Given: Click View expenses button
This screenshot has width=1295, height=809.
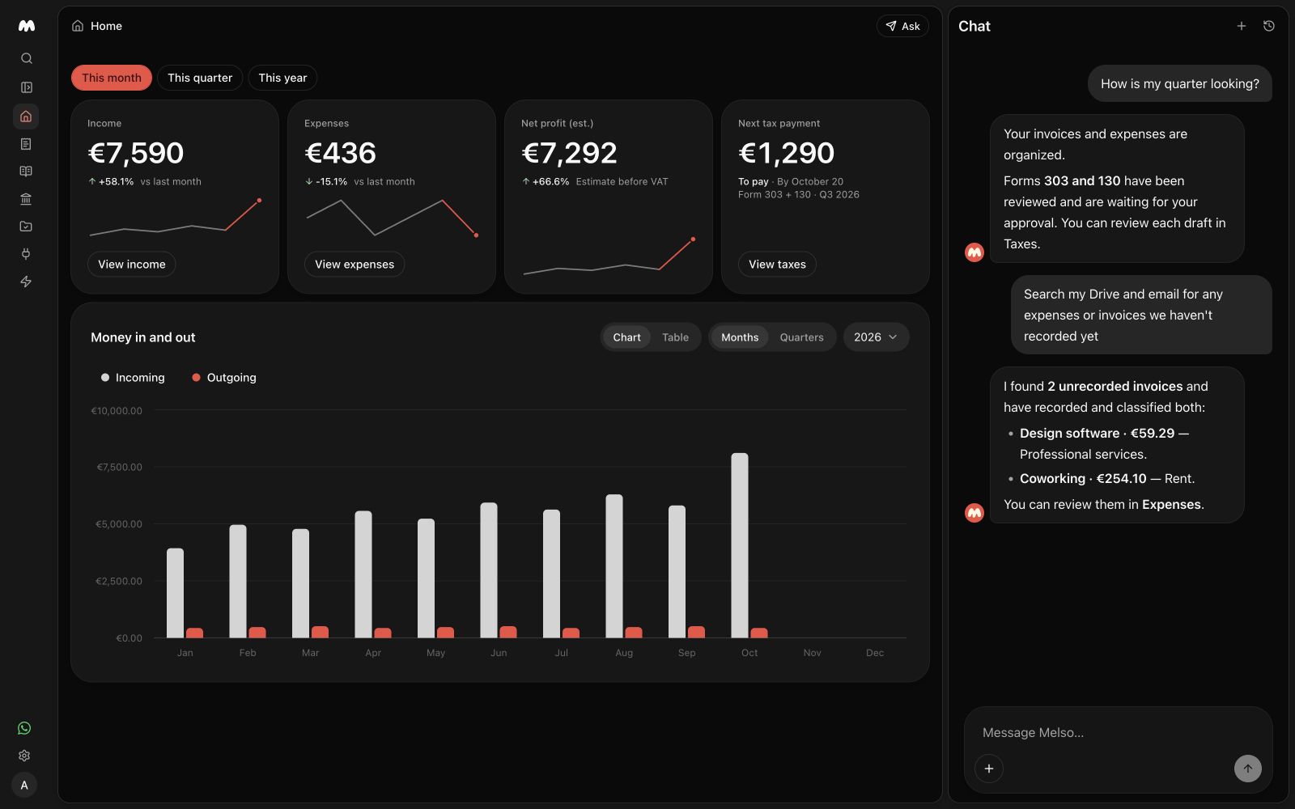Looking at the screenshot, I should tap(355, 265).
